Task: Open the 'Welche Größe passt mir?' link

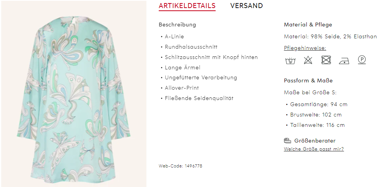Action: click(x=314, y=149)
